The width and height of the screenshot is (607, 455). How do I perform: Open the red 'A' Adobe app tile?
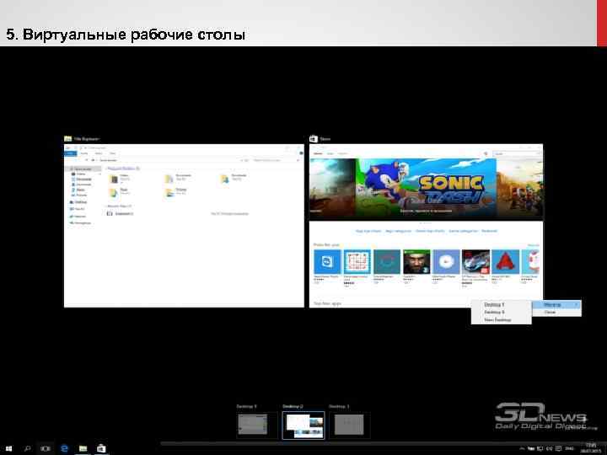click(506, 261)
